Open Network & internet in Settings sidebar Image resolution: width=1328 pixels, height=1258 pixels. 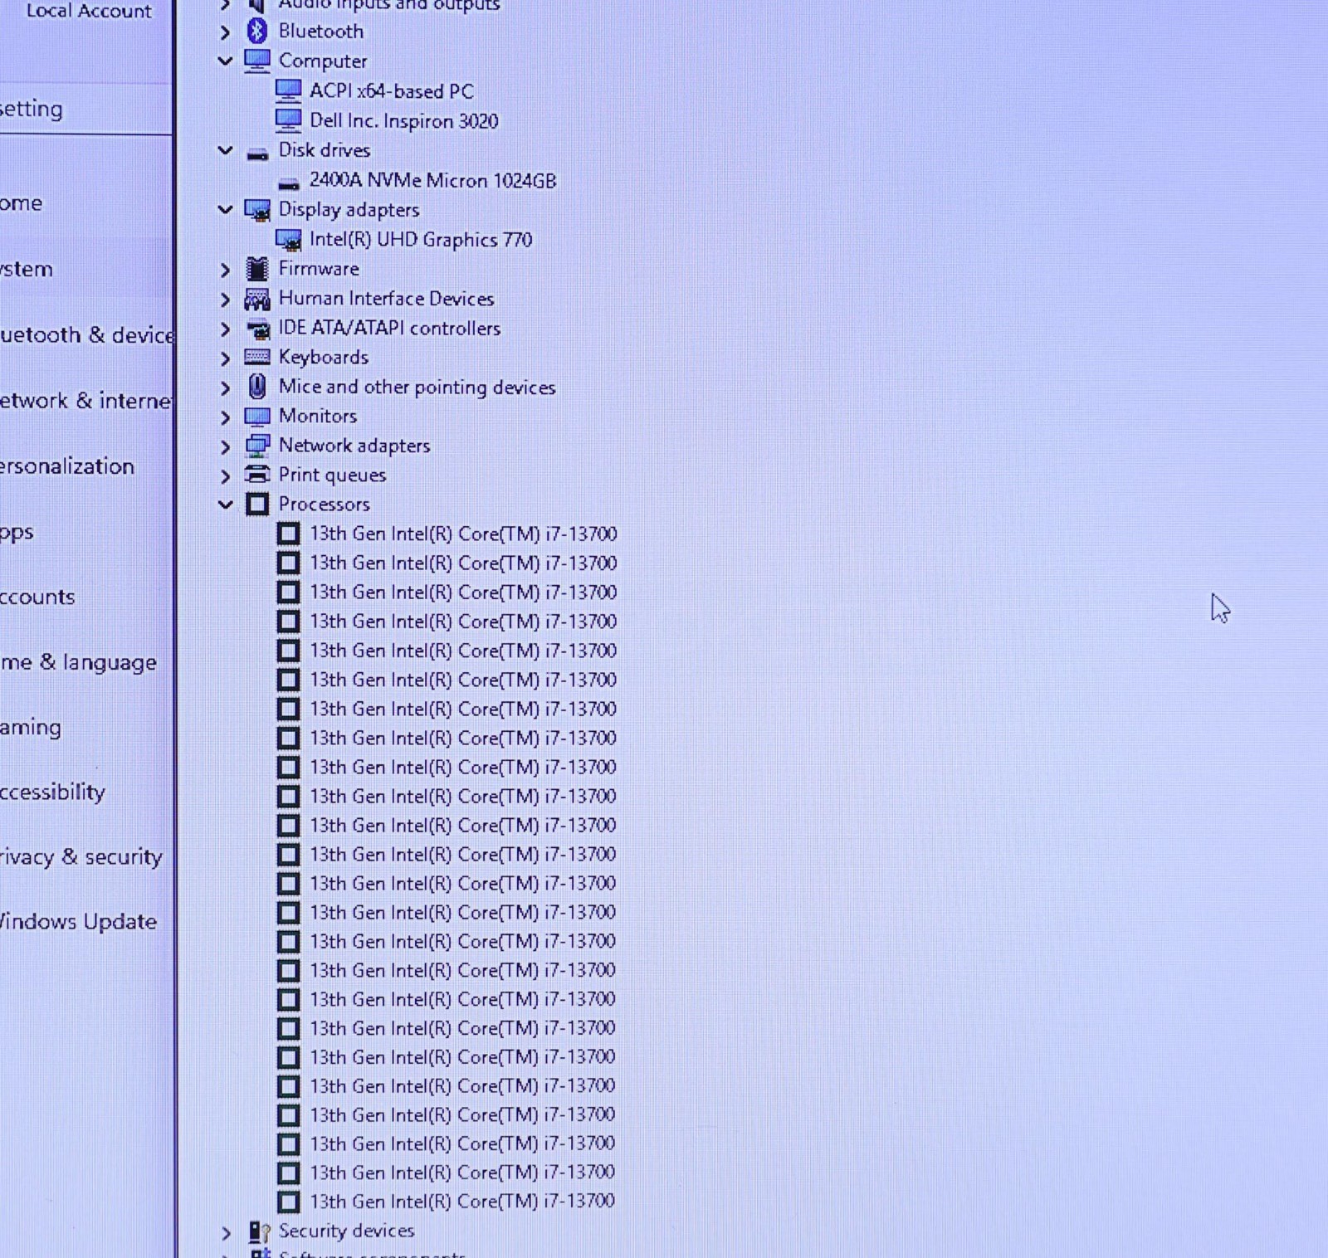pos(86,401)
